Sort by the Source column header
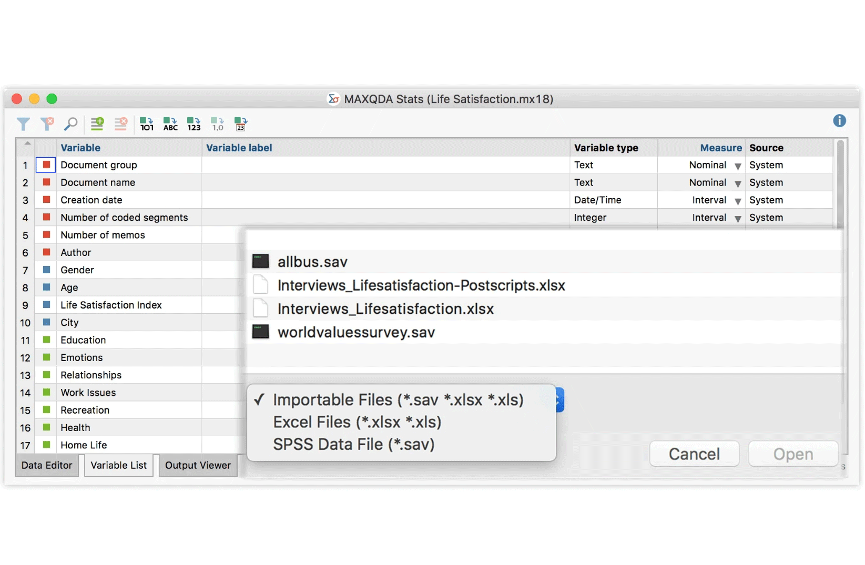Screen dimensions: 865x565 (789, 148)
